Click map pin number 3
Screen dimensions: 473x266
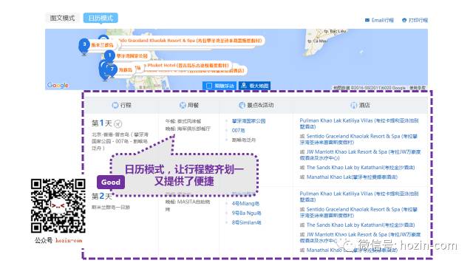tap(84, 45)
